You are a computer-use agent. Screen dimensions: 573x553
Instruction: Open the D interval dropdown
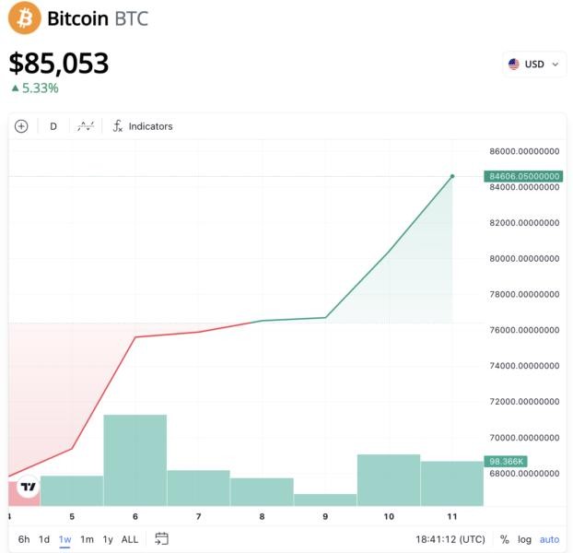pos(53,126)
